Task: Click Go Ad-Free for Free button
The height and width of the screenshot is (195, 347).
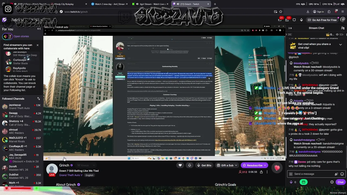Action: [x=322, y=20]
